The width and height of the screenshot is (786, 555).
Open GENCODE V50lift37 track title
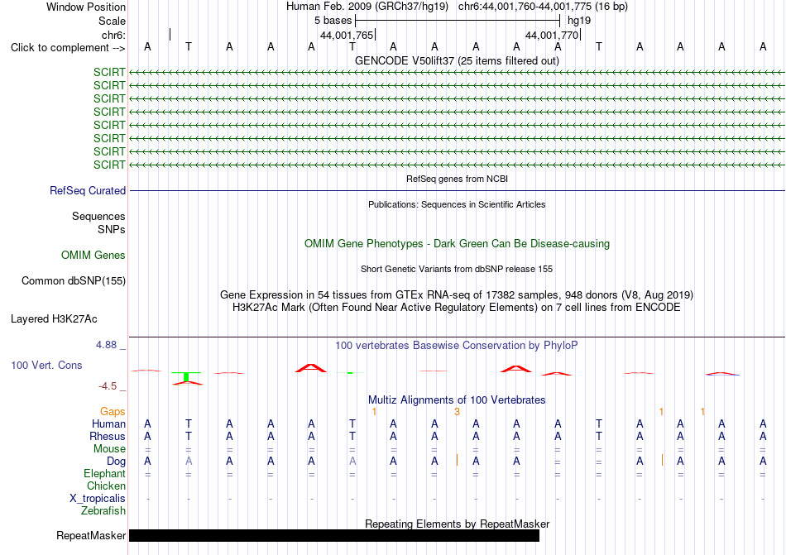[457, 60]
